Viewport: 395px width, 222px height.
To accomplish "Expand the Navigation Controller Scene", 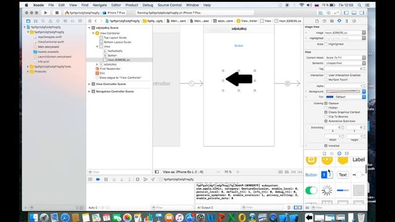I will pos(89,92).
